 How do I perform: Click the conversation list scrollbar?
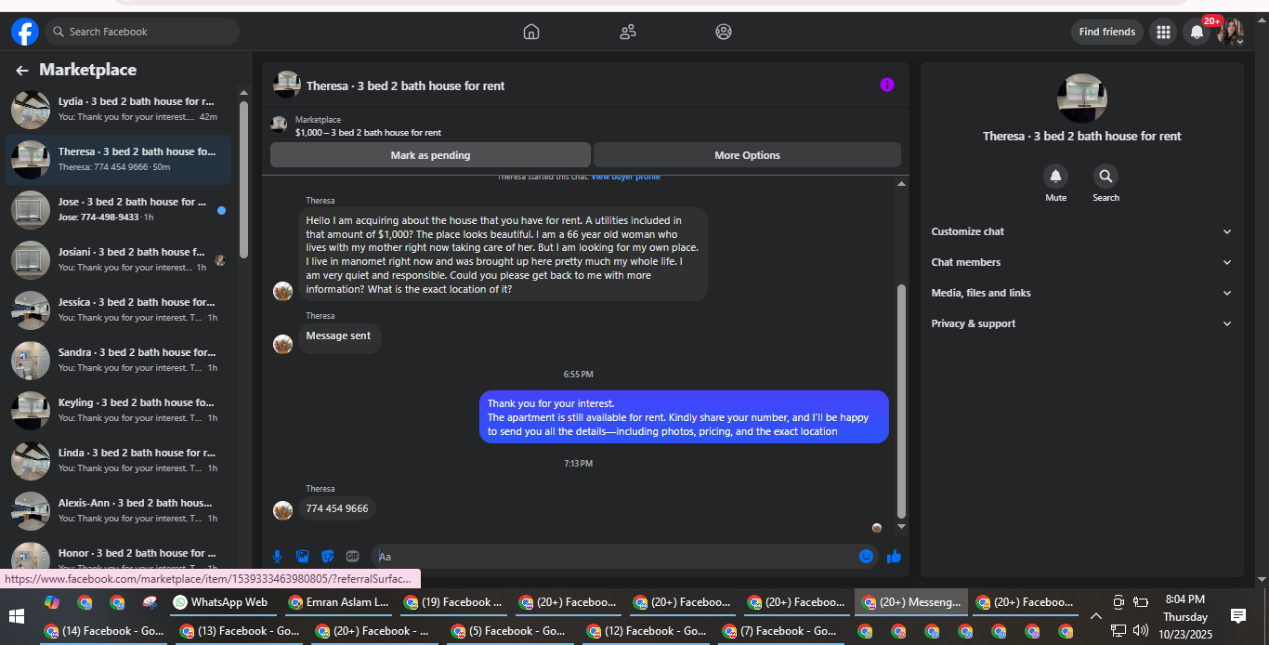(x=243, y=178)
